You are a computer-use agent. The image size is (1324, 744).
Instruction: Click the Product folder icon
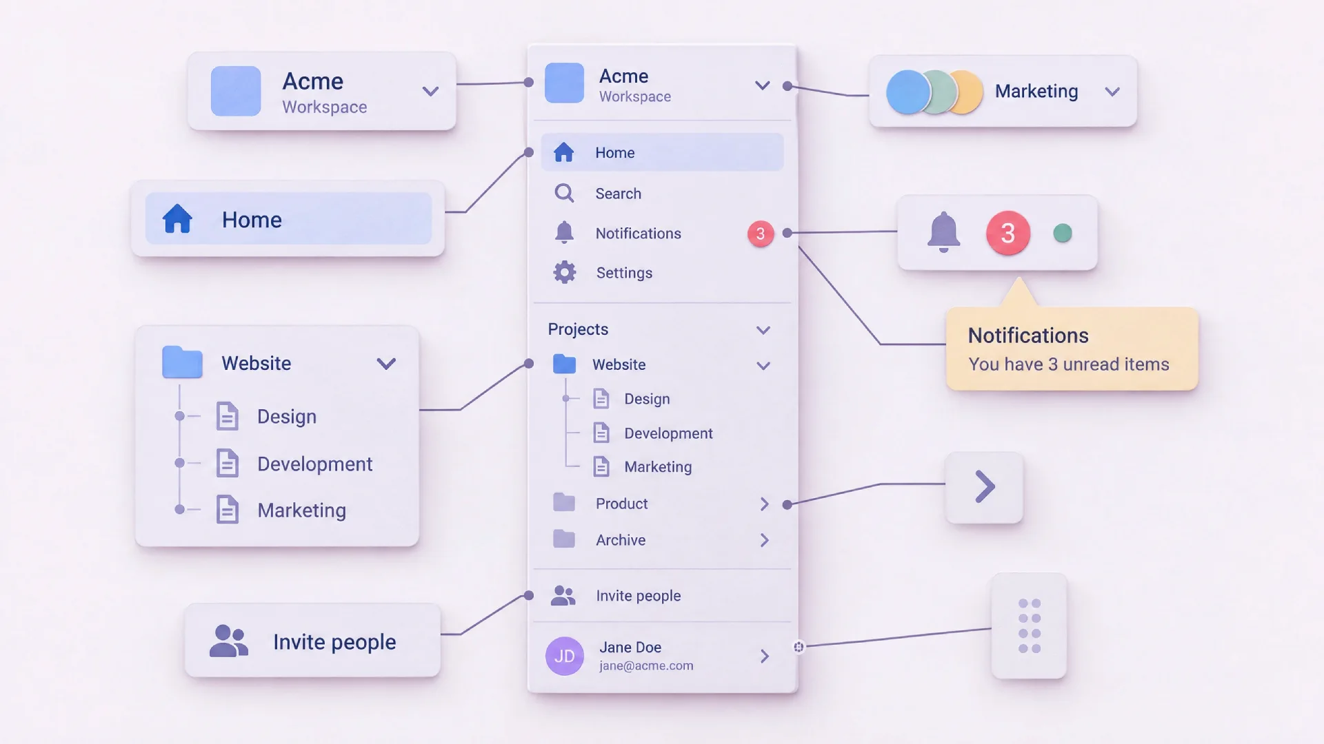pyautogui.click(x=564, y=502)
